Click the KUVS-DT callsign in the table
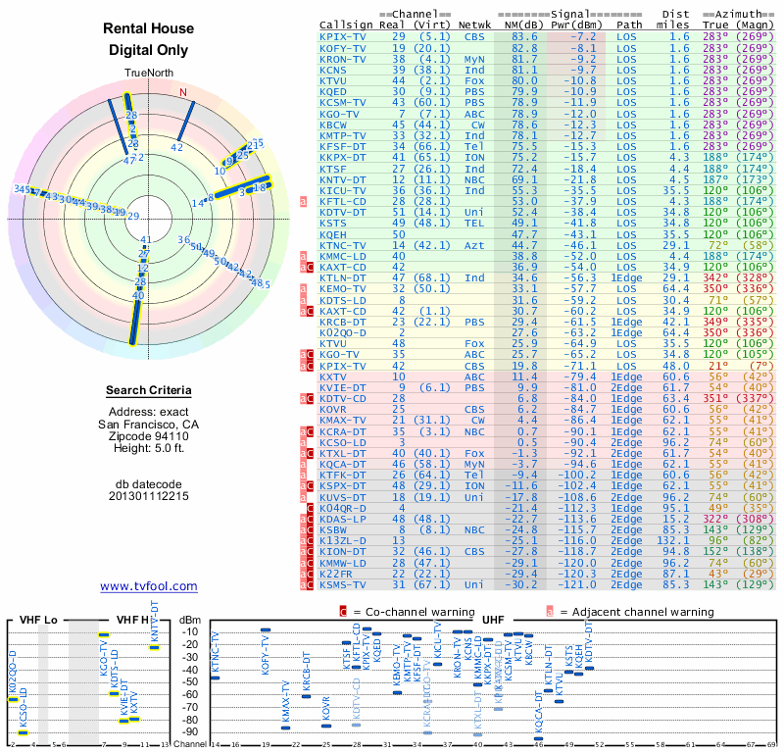The height and width of the screenshot is (753, 784). pos(342,497)
